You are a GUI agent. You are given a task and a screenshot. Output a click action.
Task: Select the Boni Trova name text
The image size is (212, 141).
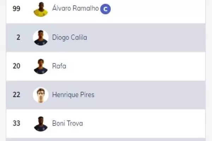point(67,123)
